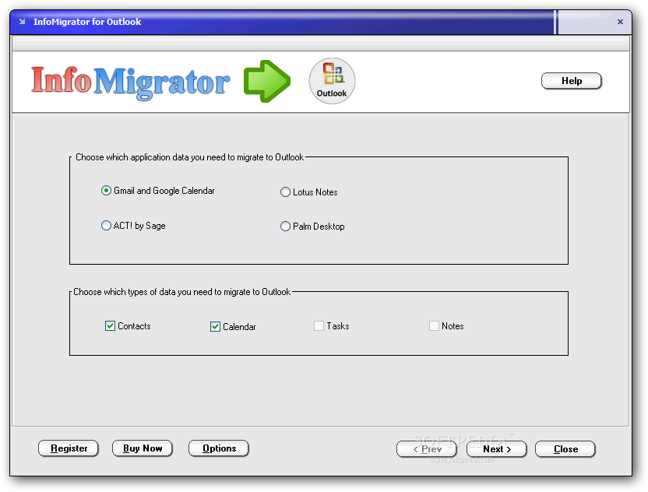Enable the Tasks checkbox
This screenshot has height=492, width=648.
pos(319,326)
